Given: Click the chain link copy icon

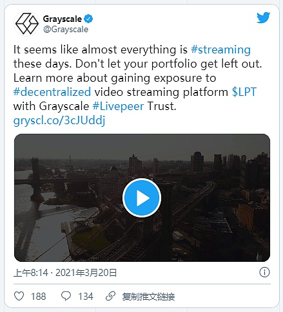Looking at the screenshot, I should tap(111, 296).
